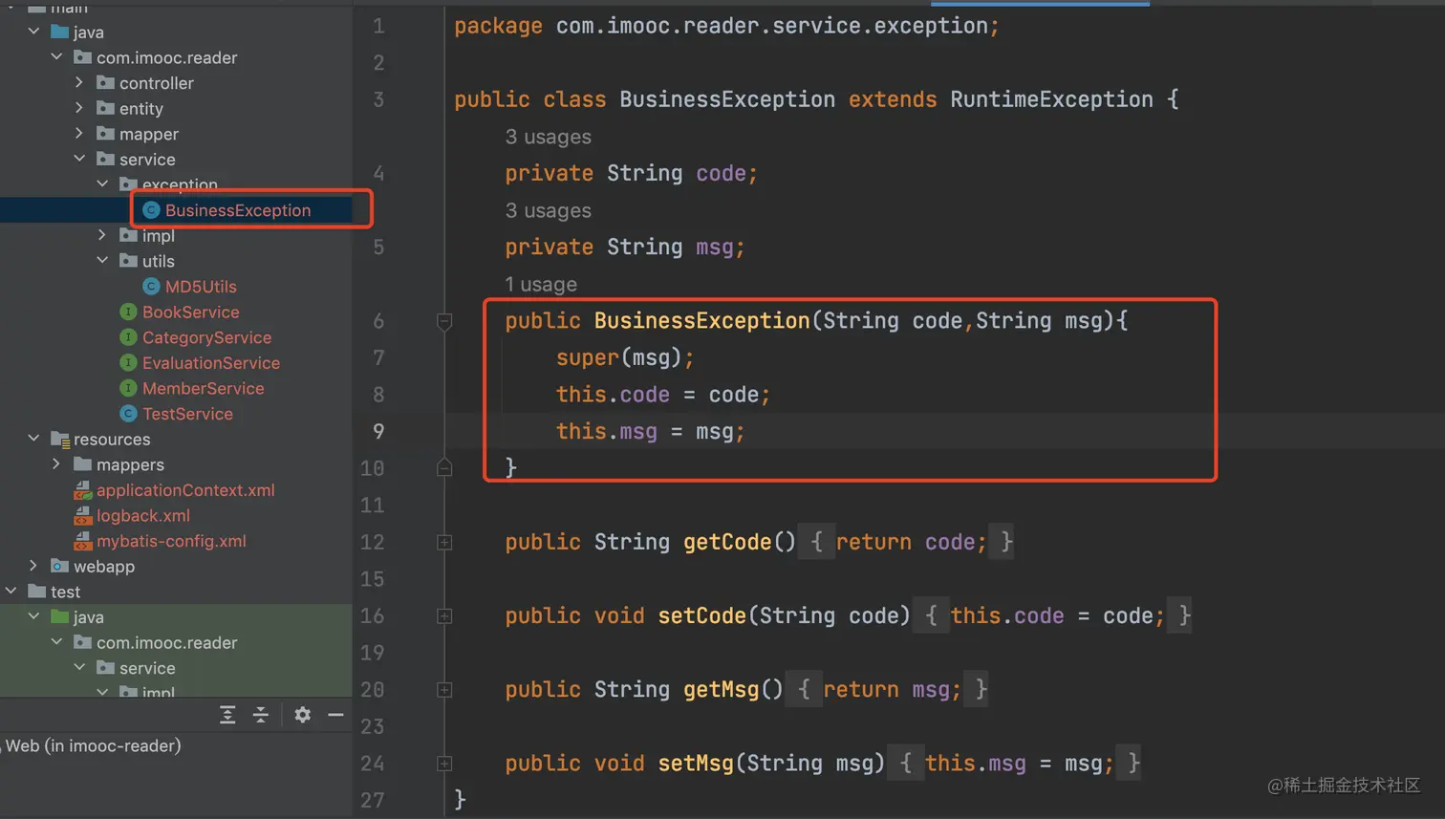Expand the impl package under main service
Screen dimensions: 1445x819
coord(102,235)
